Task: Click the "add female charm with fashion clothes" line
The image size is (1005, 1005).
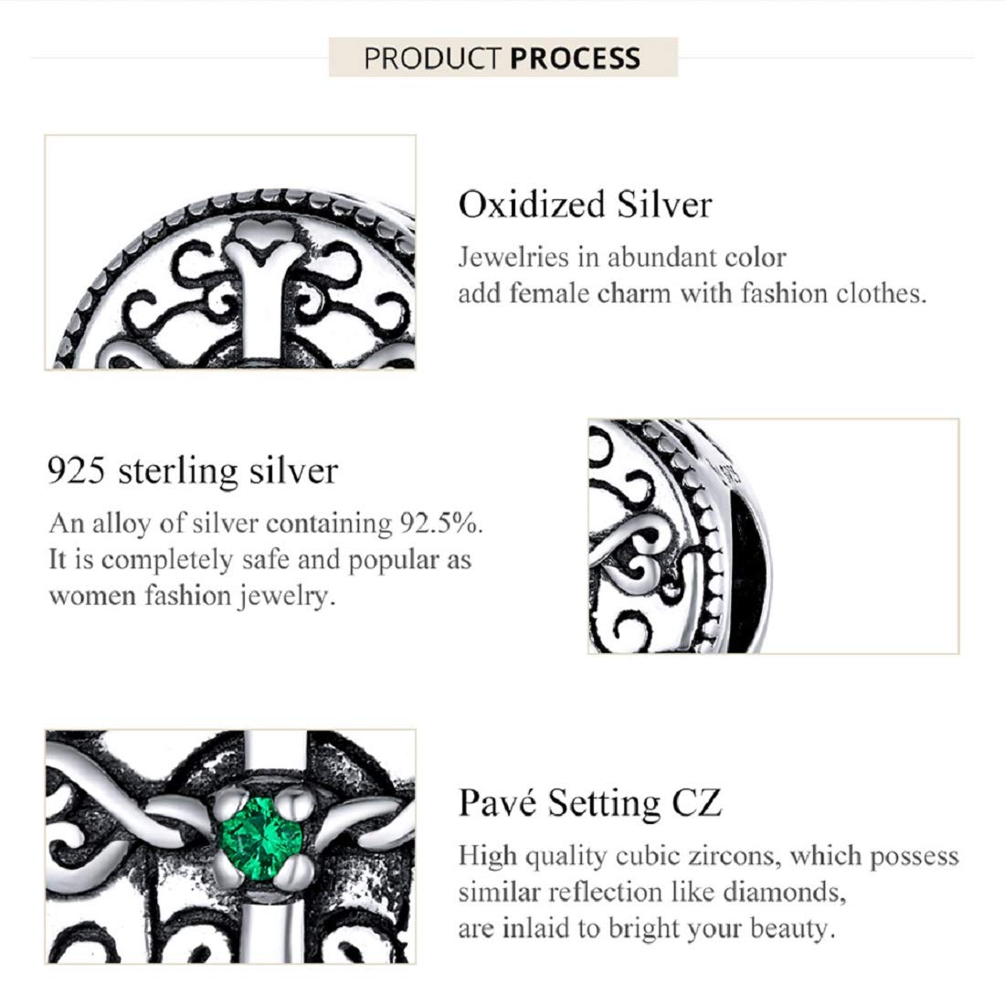Action: coord(692,293)
